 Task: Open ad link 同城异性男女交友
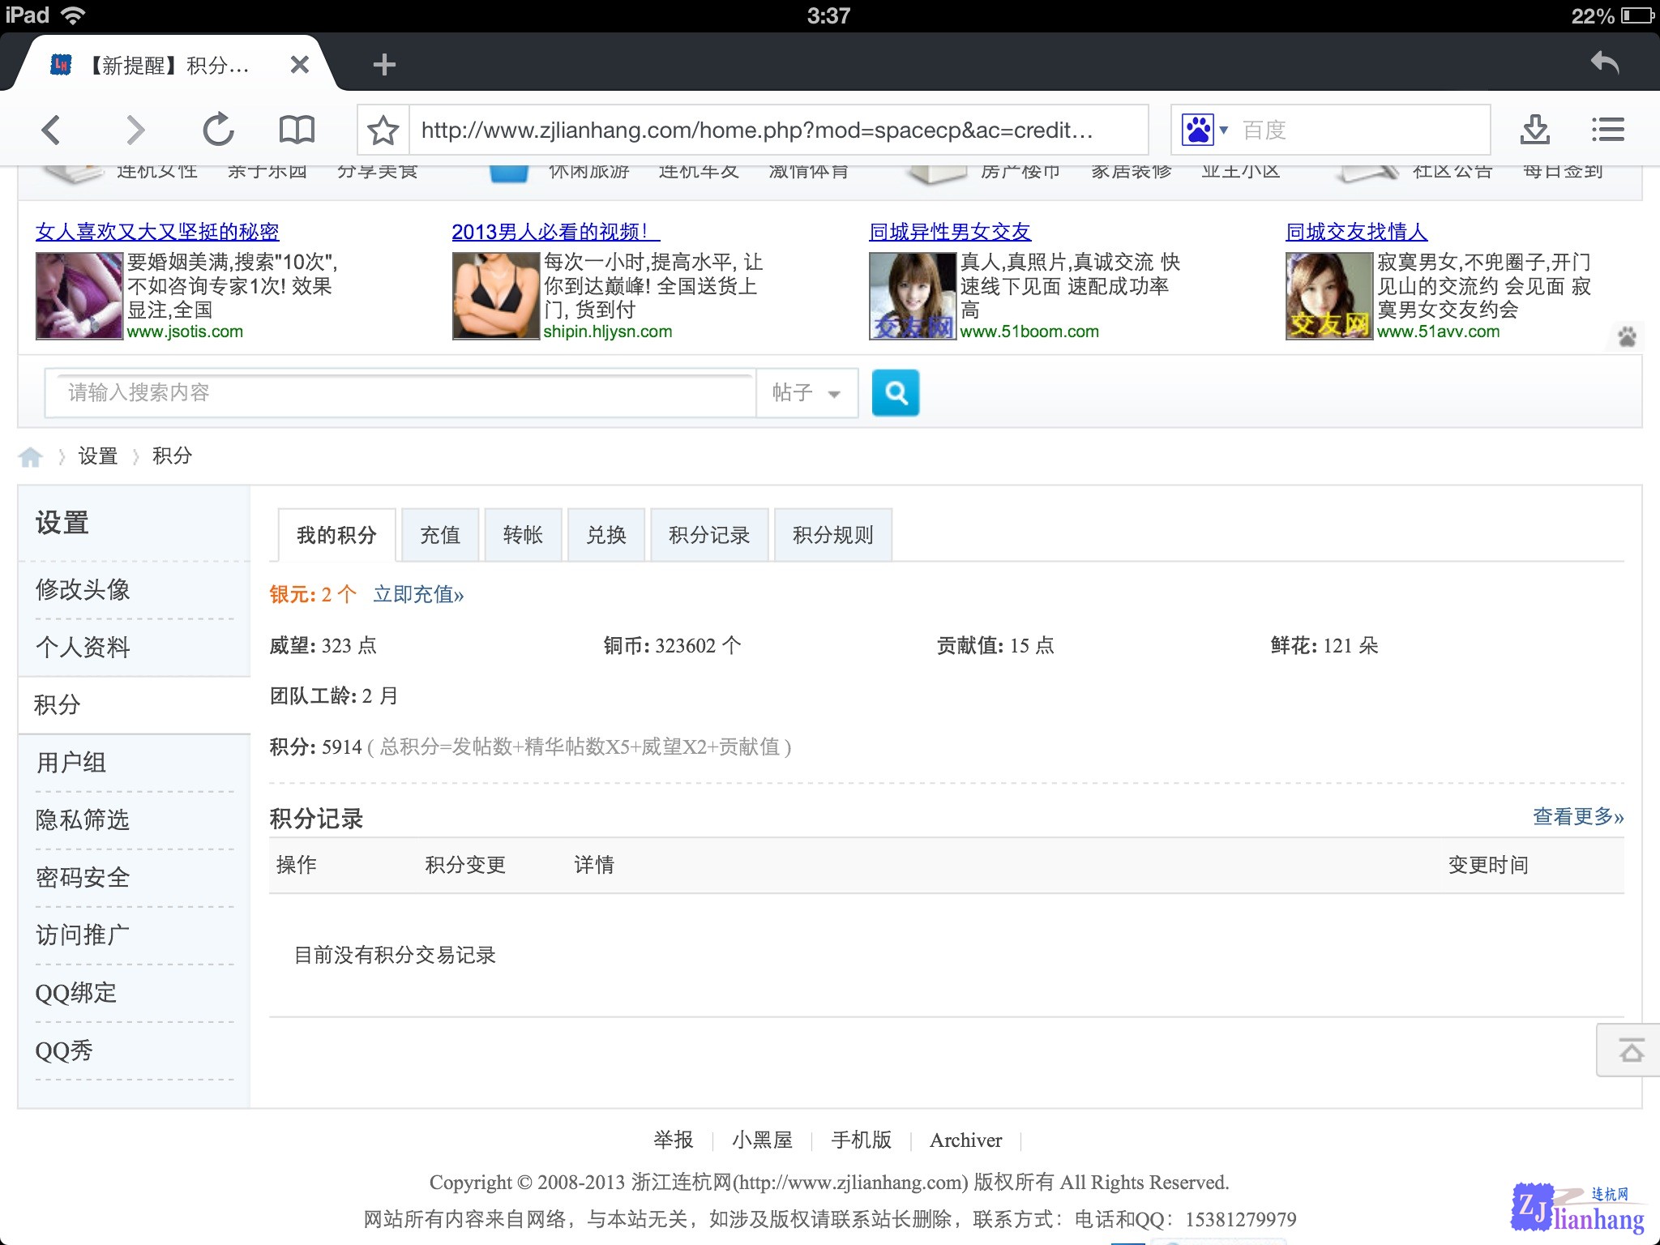pyautogui.click(x=950, y=232)
